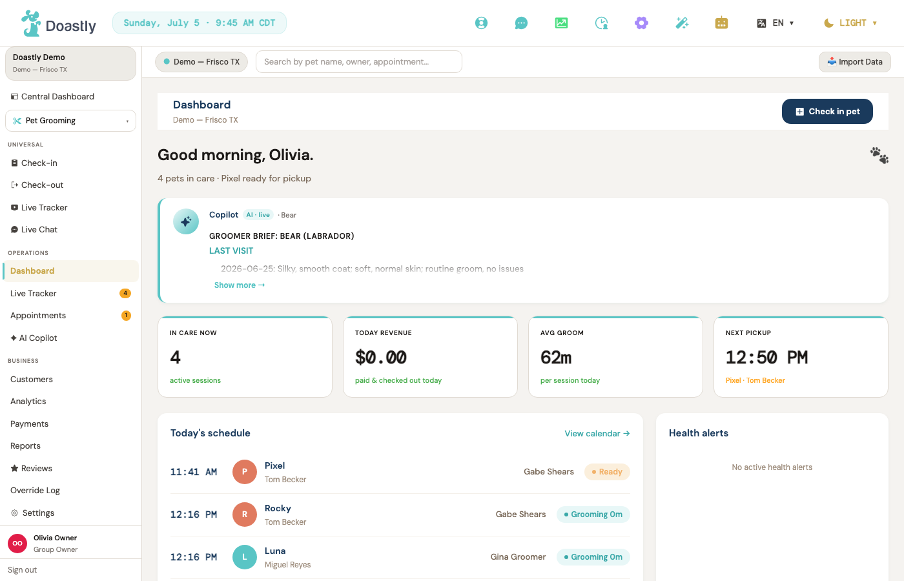Click the Olivia Owner red OO avatar
This screenshot has height=581, width=904.
(x=17, y=544)
